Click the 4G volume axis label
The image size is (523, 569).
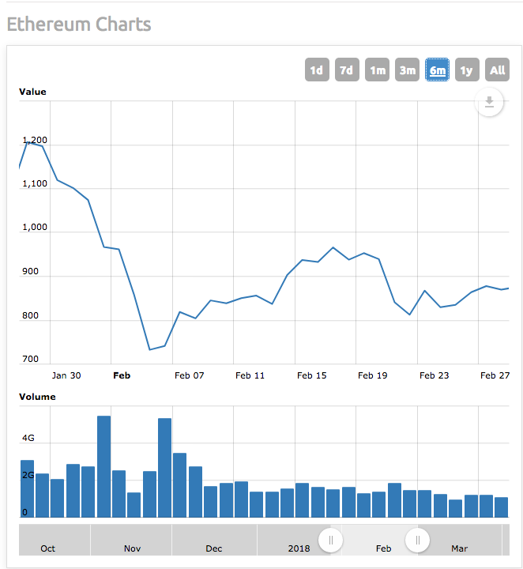[x=28, y=439]
